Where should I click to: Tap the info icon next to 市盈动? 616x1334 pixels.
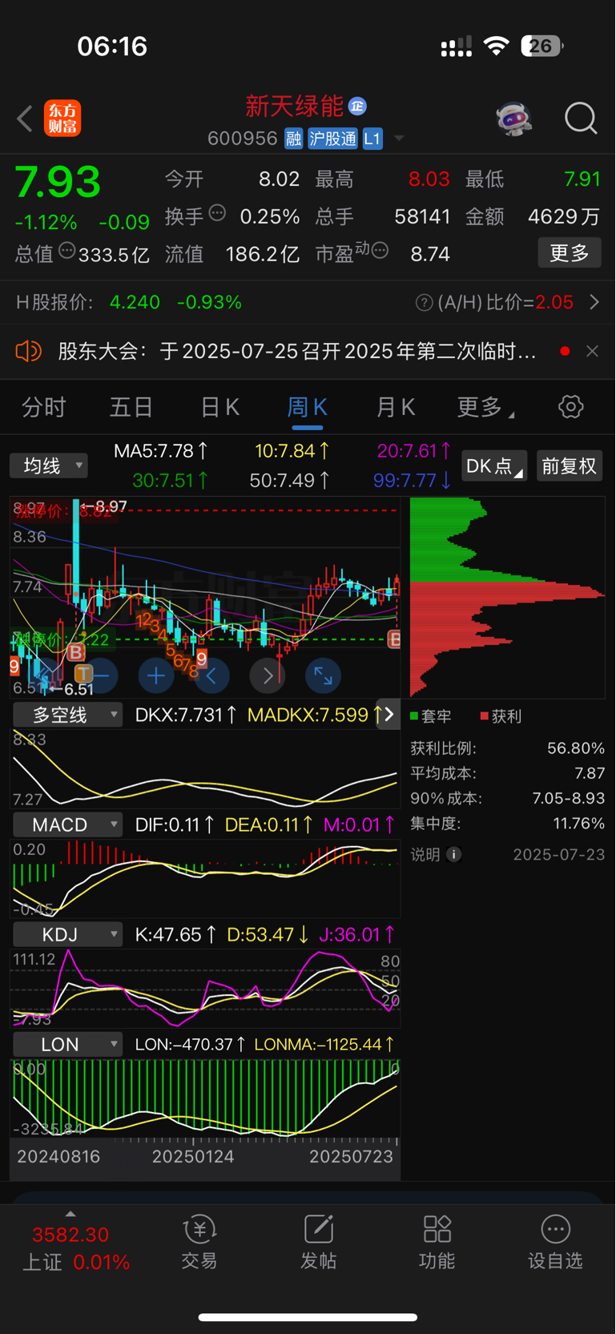click(x=380, y=251)
